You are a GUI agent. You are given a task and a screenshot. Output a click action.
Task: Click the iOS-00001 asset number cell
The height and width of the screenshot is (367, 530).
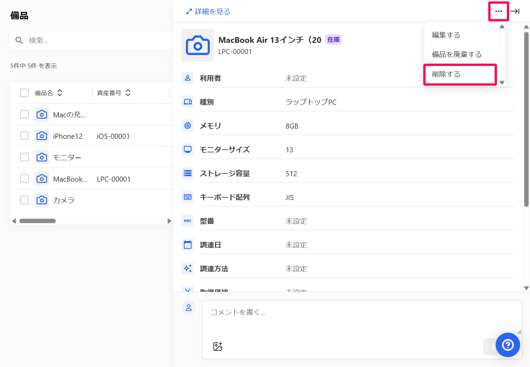113,136
